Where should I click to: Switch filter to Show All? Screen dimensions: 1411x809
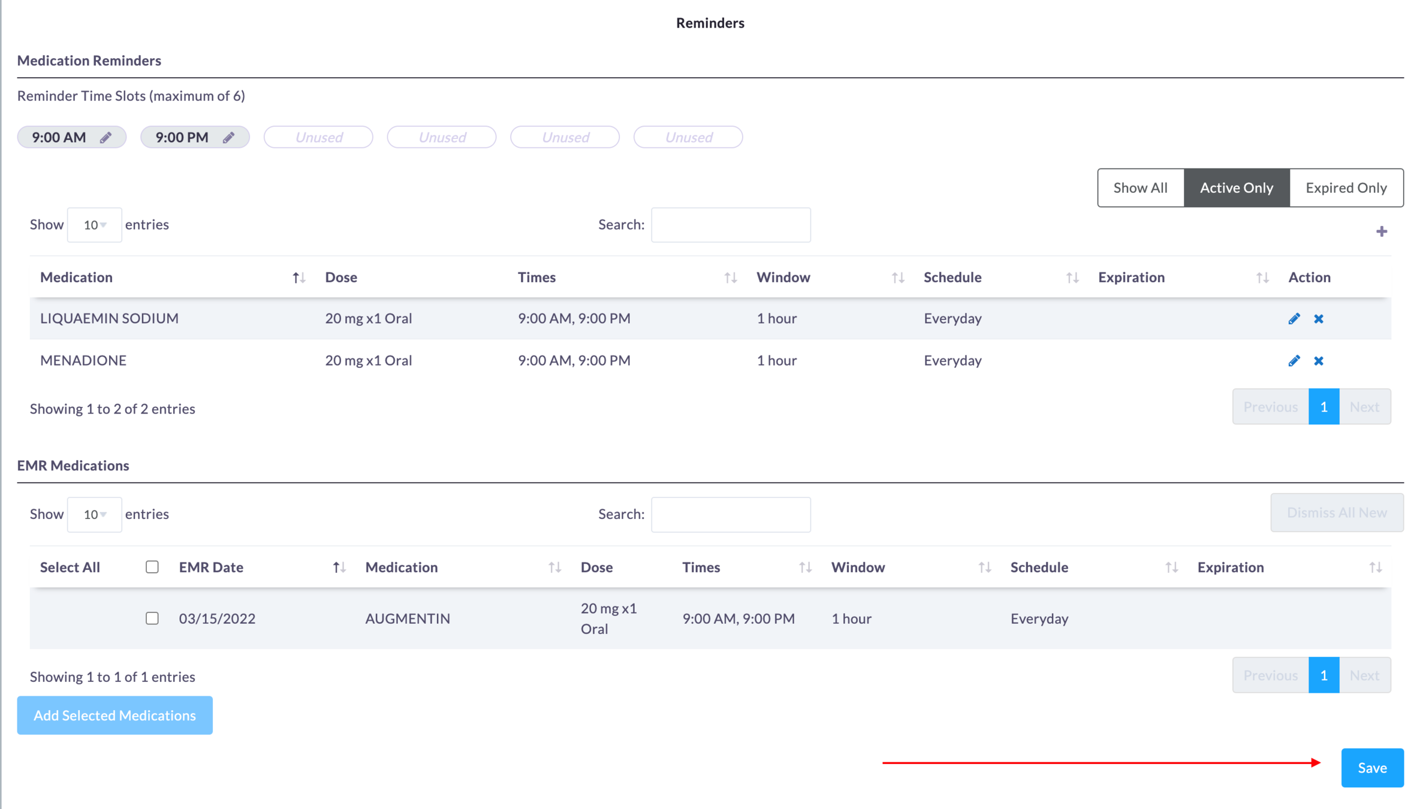1140,188
